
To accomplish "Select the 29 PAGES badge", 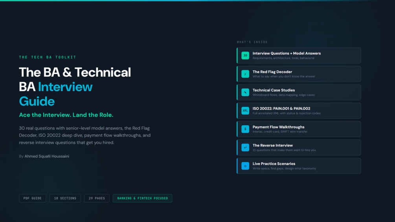I will pos(97,198).
